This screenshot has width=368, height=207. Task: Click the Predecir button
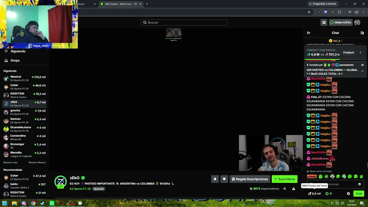349,53
